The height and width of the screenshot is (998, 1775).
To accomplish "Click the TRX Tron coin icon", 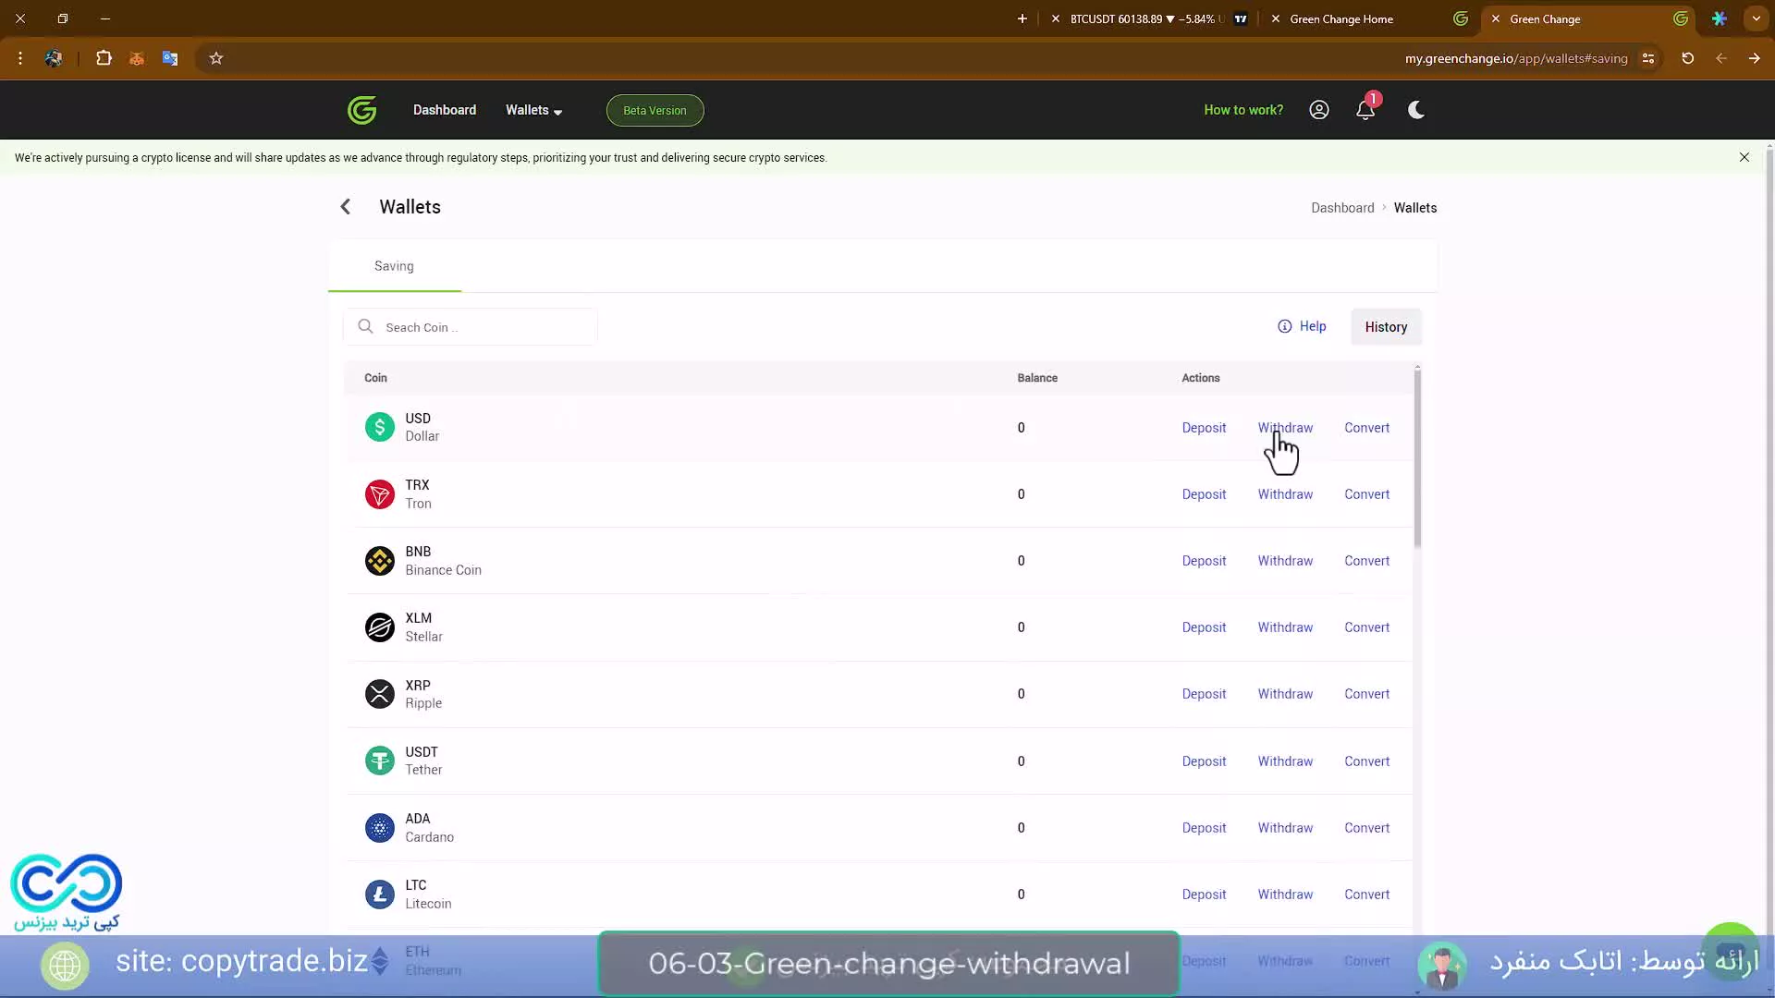I will coord(378,493).
